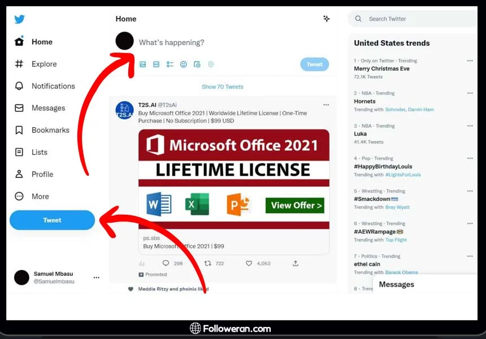
Task: Open Bookmarks from the sidebar
Action: [x=50, y=130]
